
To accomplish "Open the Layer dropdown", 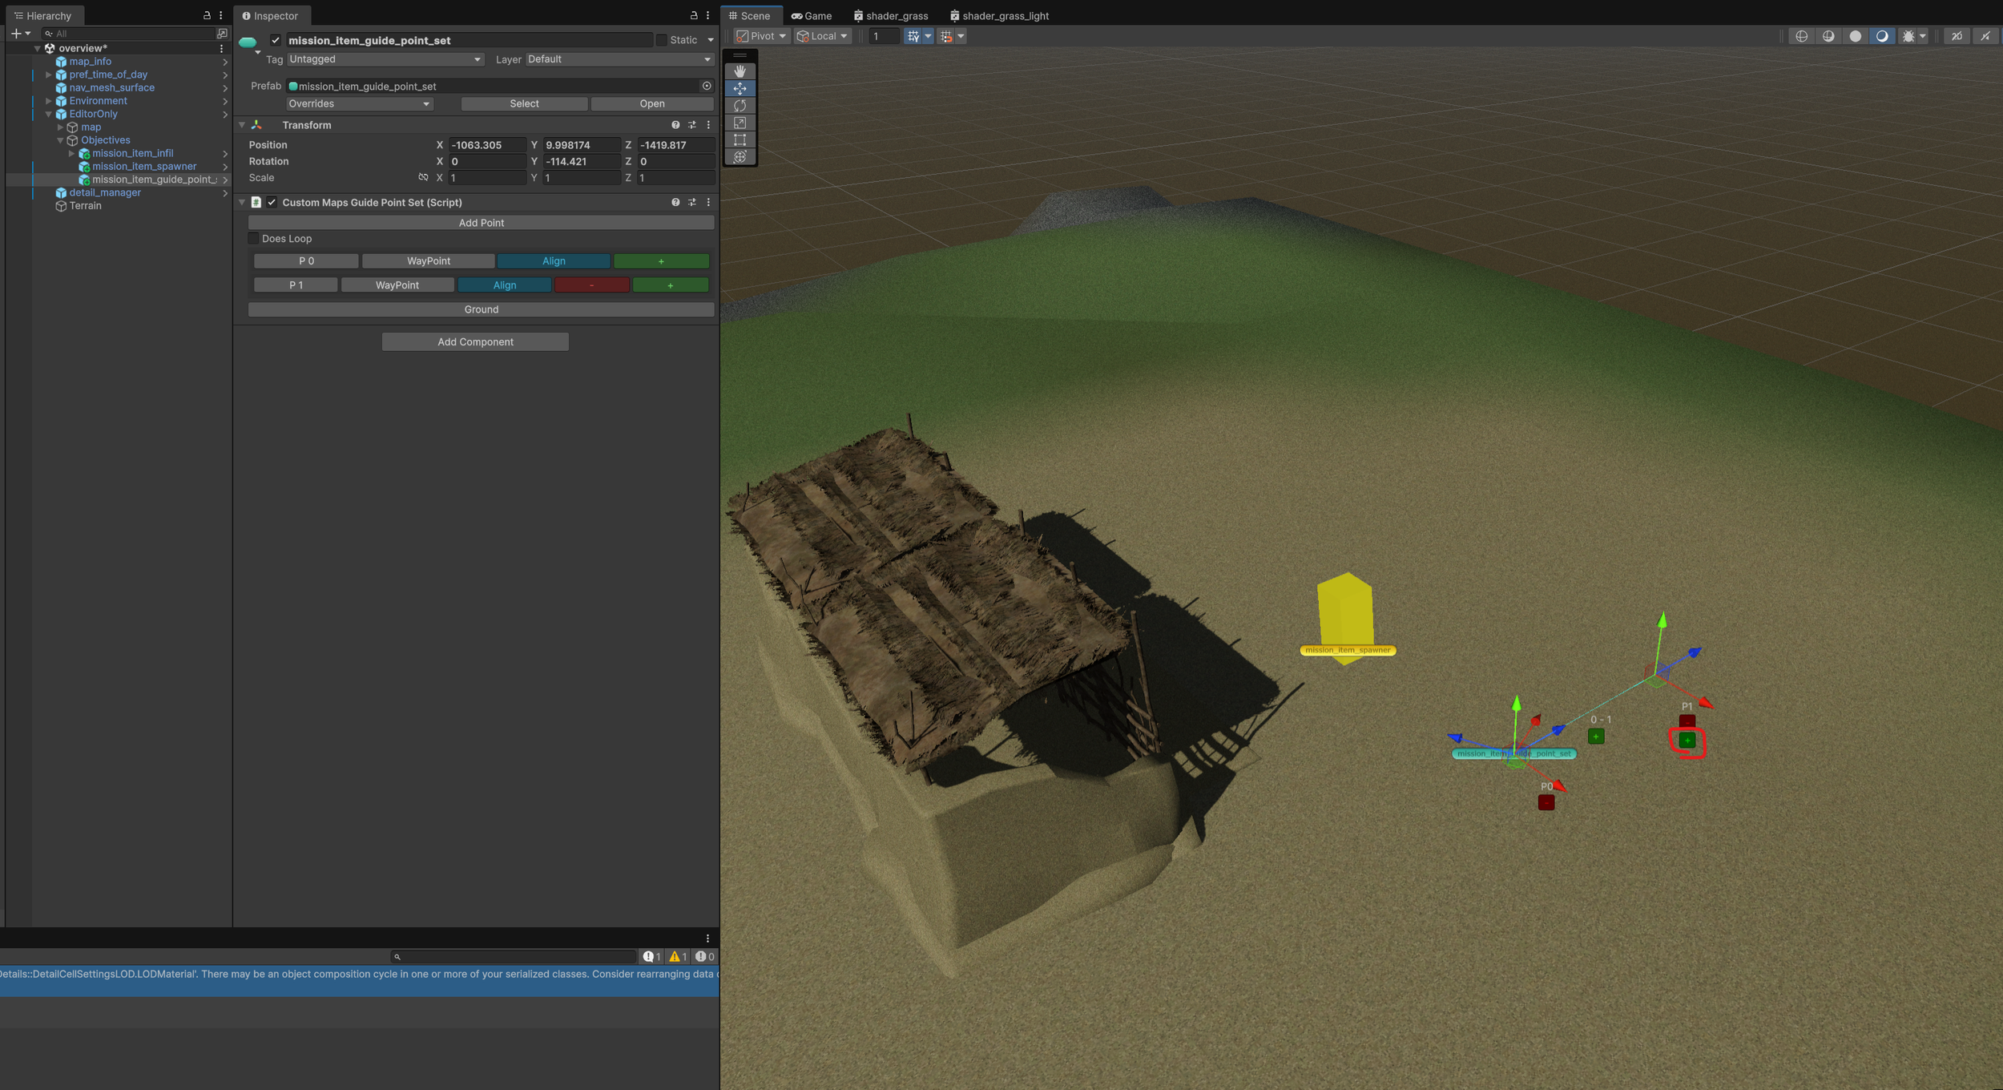I will pos(619,59).
